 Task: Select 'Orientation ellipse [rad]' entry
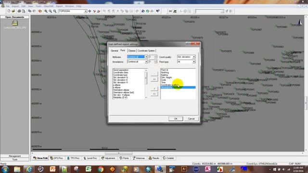click(123, 92)
